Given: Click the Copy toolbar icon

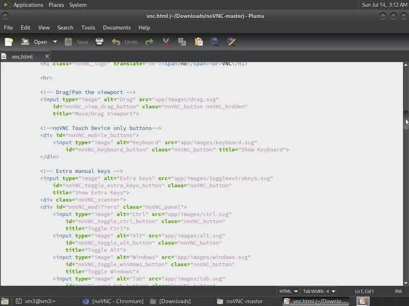Looking at the screenshot, I should (182, 42).
